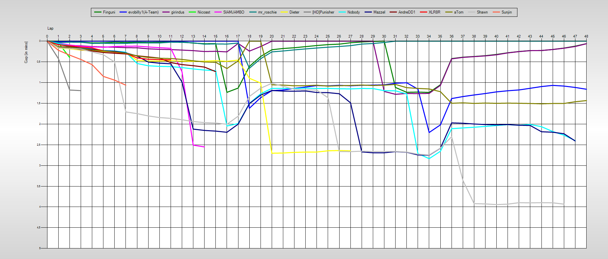Click lap number 20 on the top axis
Screen dimensions: 608x259
pos(272,36)
